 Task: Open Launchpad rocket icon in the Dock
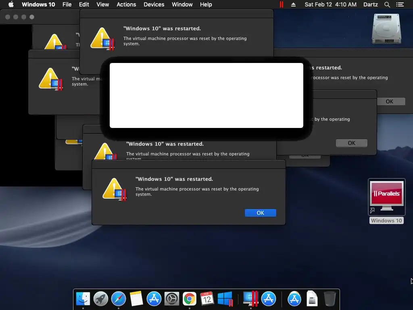(x=101, y=299)
